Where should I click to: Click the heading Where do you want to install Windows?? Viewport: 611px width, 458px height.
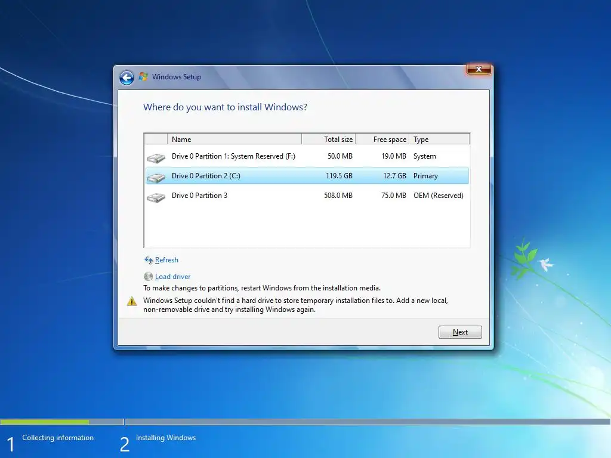pos(225,107)
